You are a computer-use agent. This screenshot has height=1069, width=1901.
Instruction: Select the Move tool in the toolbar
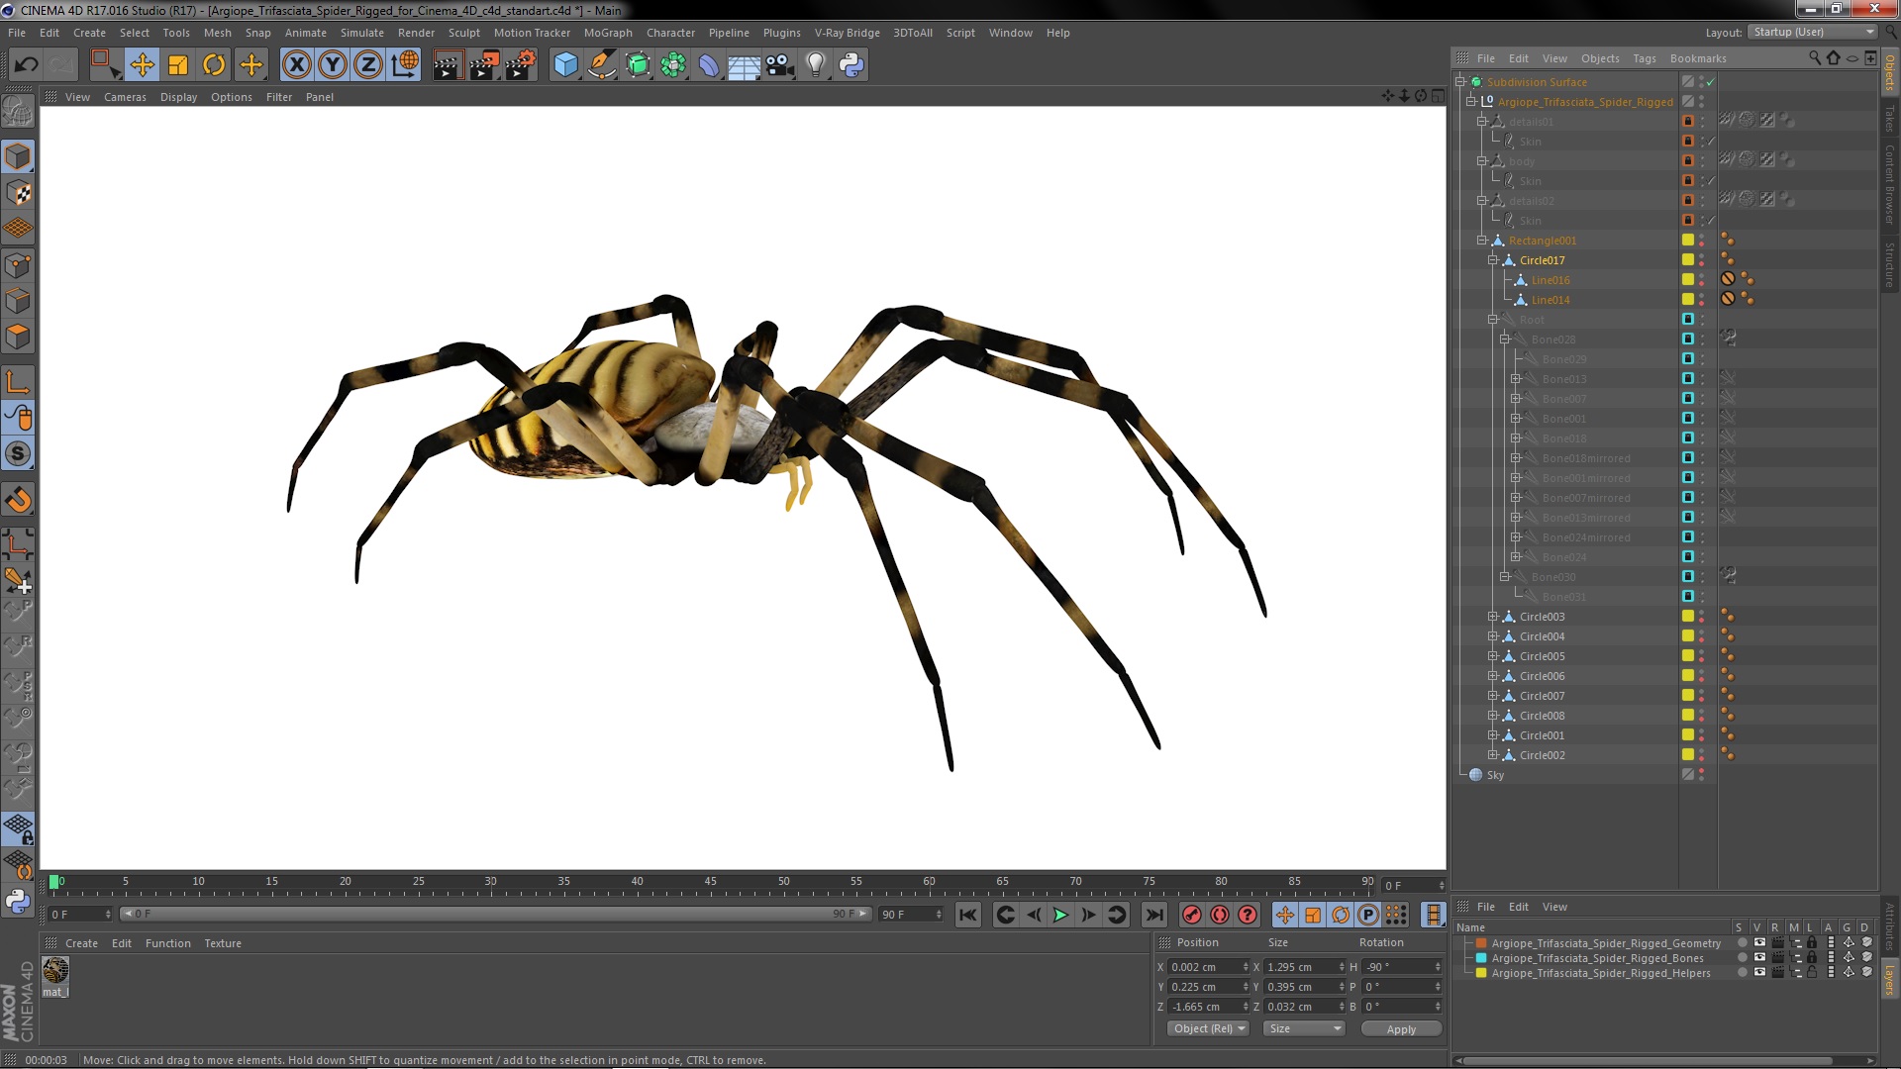pyautogui.click(x=142, y=65)
